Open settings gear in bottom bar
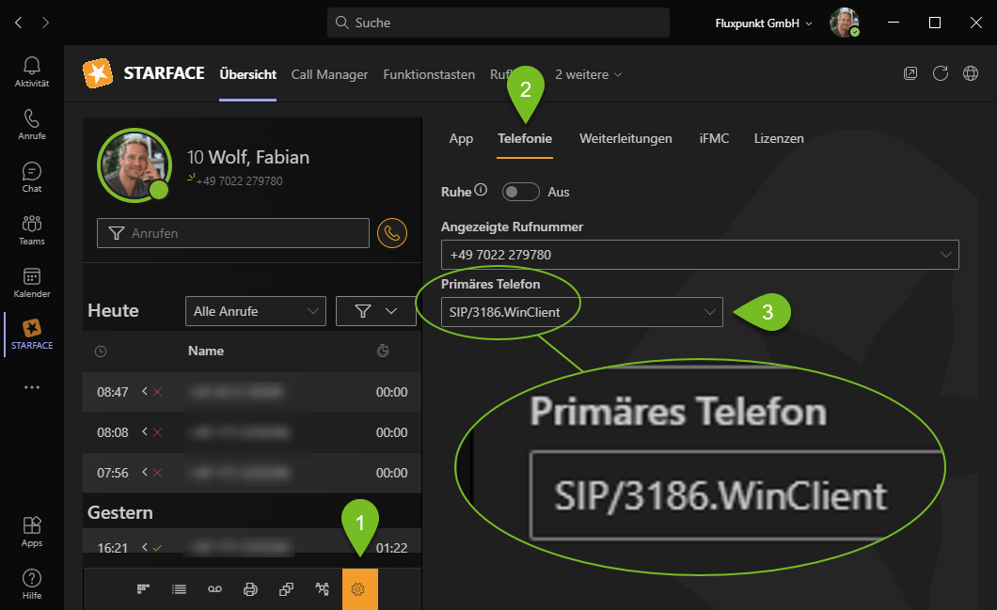 pyautogui.click(x=360, y=589)
